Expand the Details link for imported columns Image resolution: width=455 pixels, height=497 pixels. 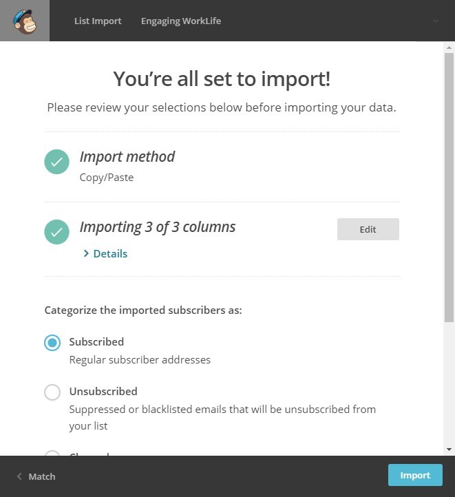pos(105,253)
